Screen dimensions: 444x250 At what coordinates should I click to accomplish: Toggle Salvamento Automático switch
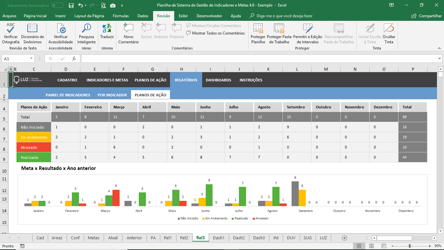coord(58,5)
